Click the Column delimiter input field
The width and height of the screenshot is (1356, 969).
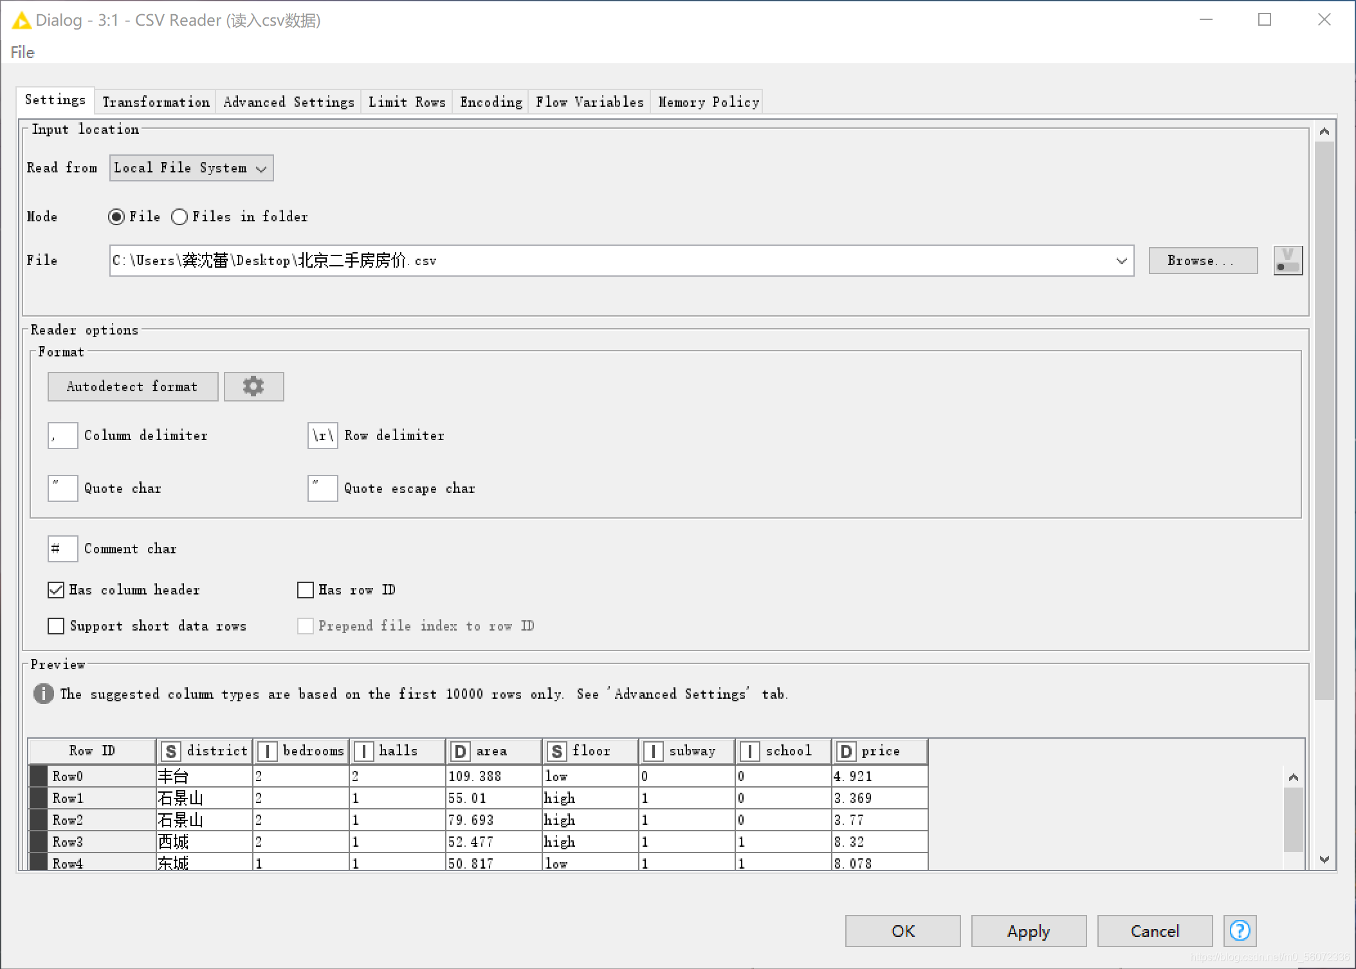click(63, 436)
